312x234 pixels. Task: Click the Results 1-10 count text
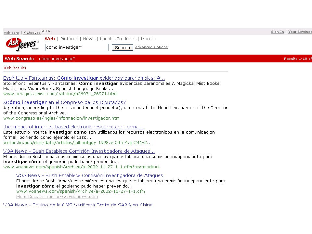click(298, 59)
